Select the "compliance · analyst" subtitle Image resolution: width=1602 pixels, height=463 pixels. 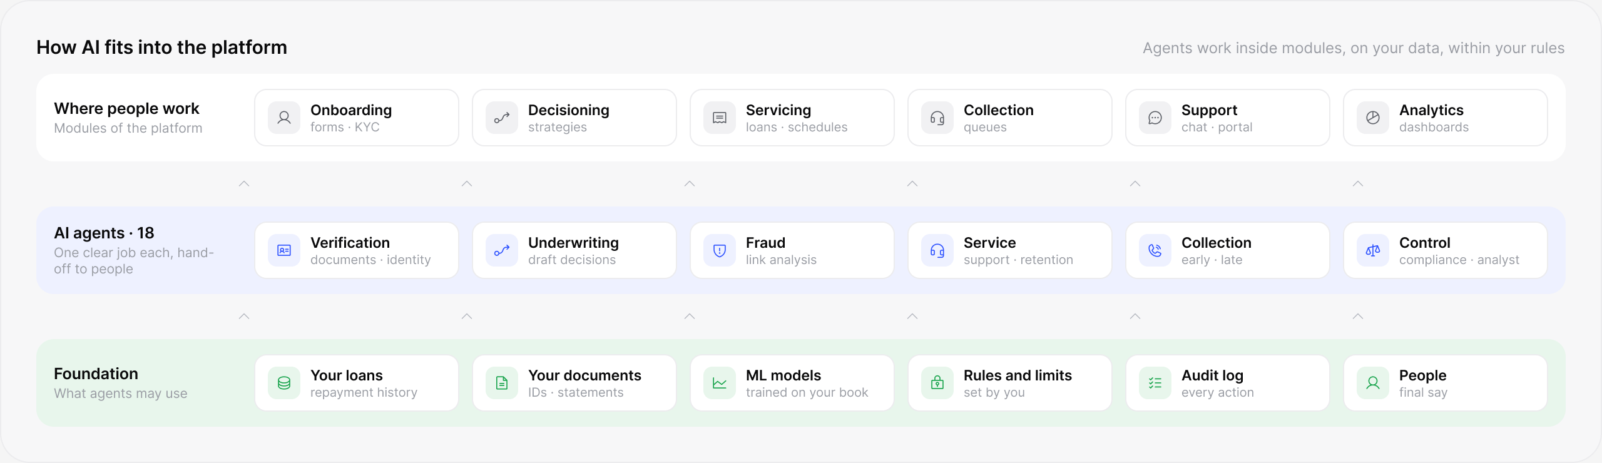[1459, 260]
